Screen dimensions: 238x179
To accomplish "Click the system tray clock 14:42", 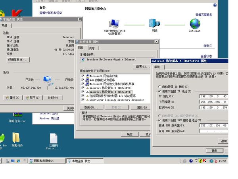I will 223,161.
